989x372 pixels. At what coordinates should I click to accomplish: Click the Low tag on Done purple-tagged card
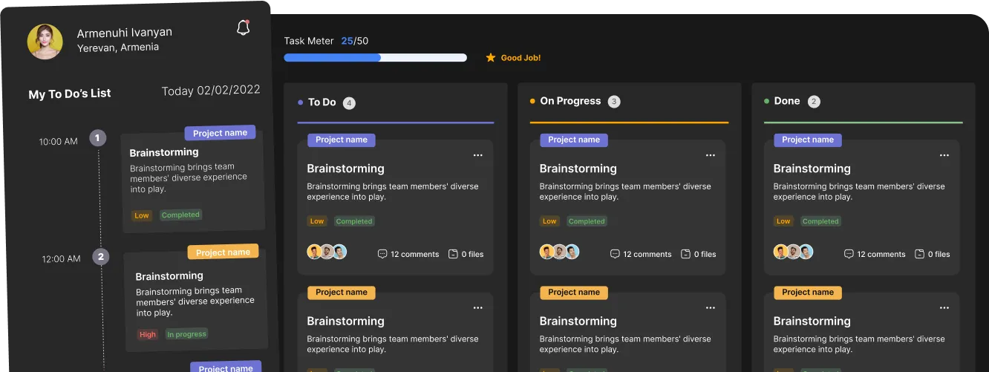click(783, 221)
